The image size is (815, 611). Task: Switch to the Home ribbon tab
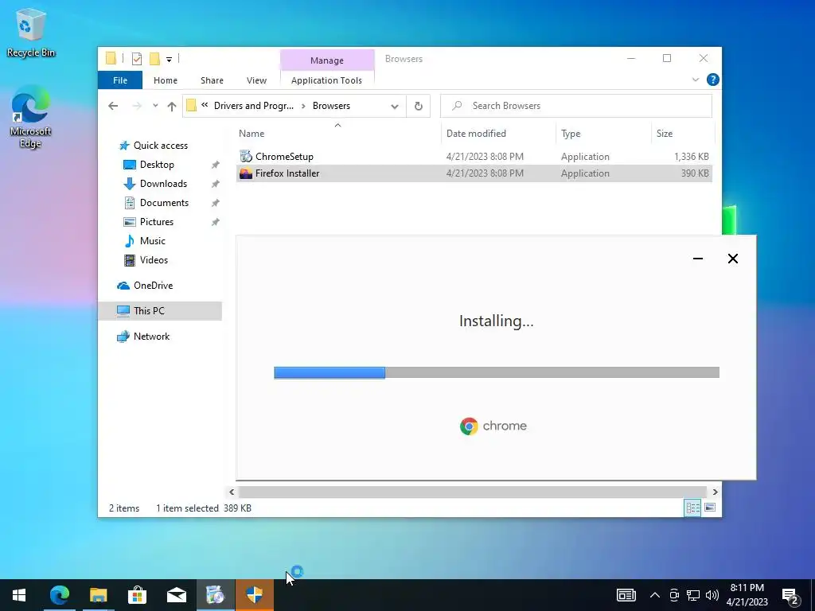pyautogui.click(x=166, y=80)
